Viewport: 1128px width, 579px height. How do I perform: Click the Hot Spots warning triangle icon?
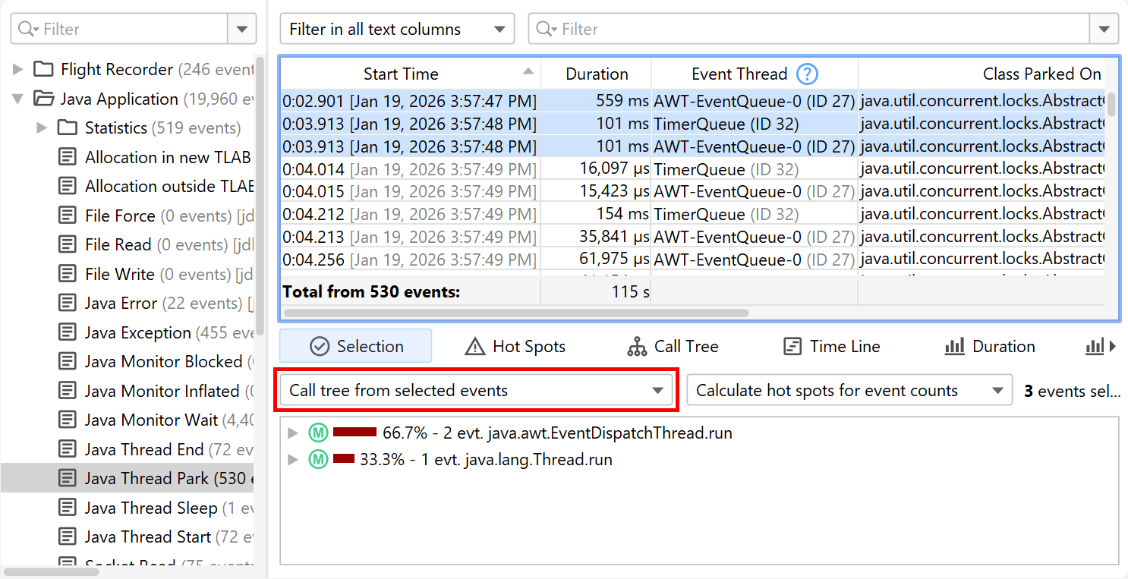tap(474, 347)
